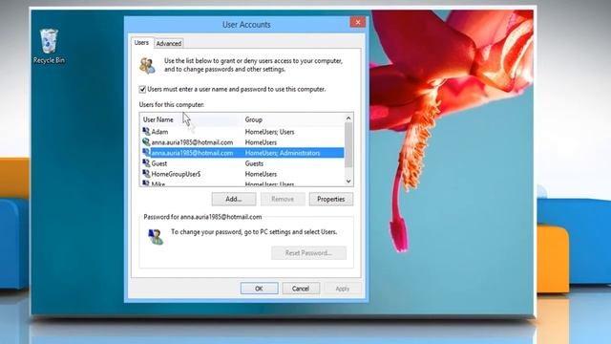The width and height of the screenshot is (611, 344).
Task: Click the users icon beside the description text
Action: [147, 65]
